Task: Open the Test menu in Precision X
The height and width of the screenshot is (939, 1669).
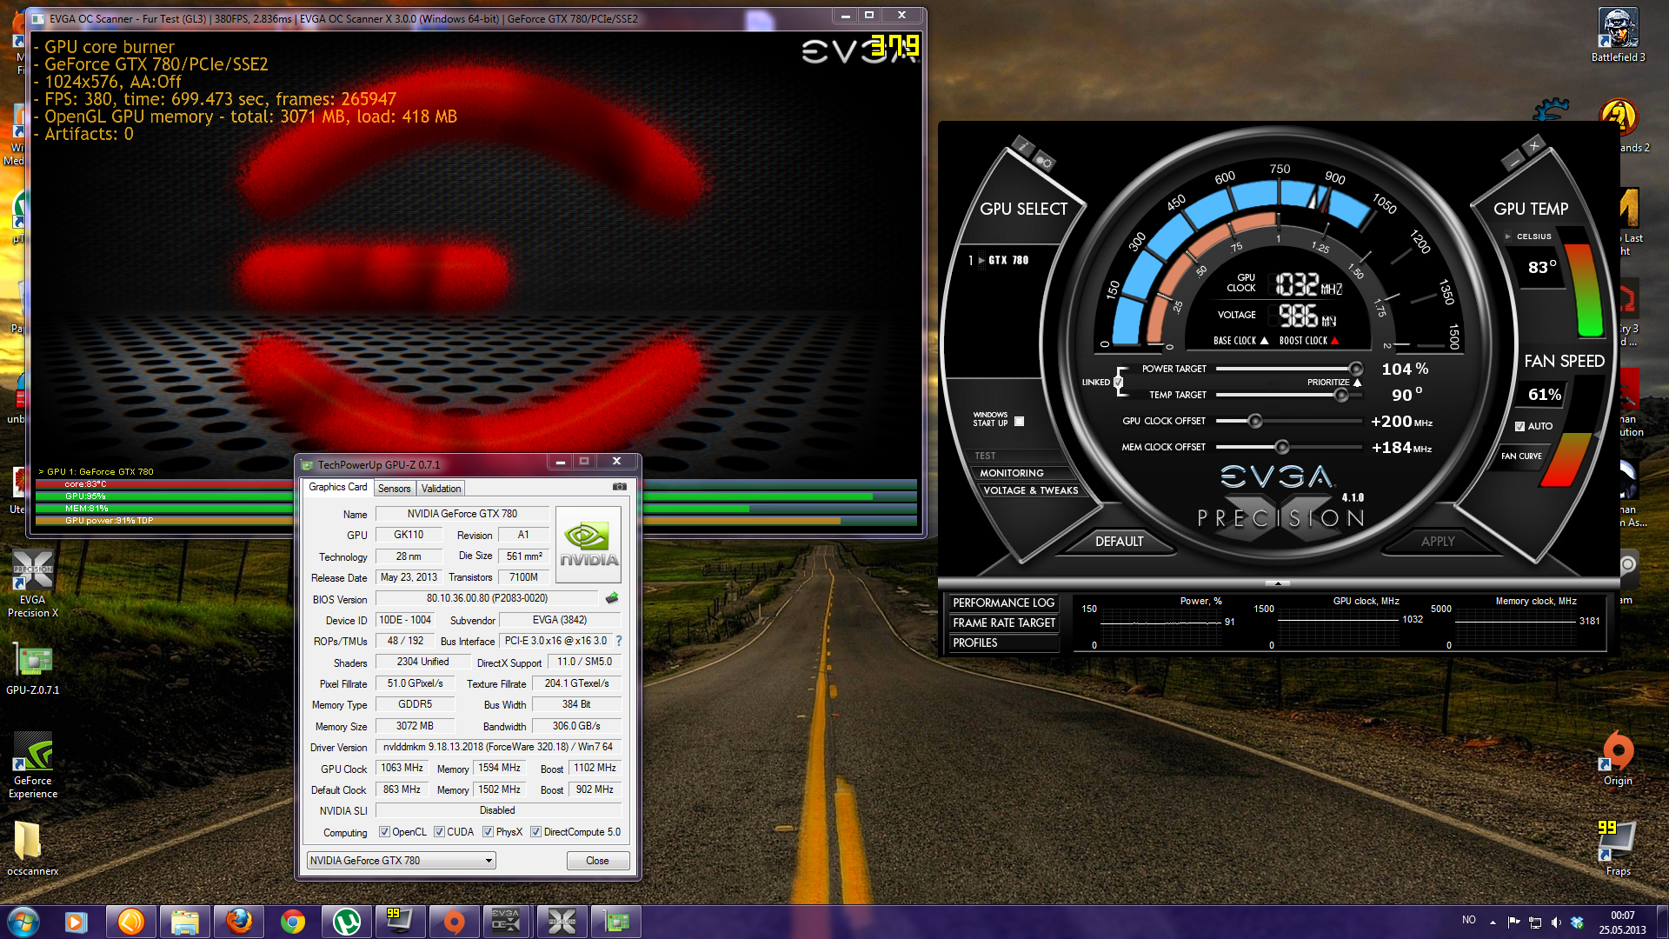Action: (985, 456)
